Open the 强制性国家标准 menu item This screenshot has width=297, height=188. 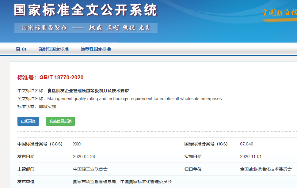pos(53,49)
